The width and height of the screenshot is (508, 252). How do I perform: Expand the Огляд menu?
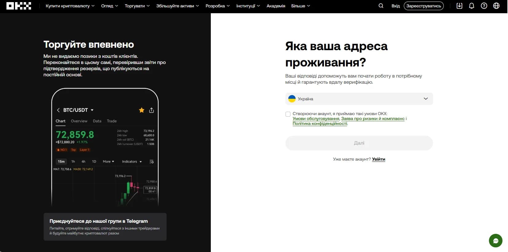point(110,6)
